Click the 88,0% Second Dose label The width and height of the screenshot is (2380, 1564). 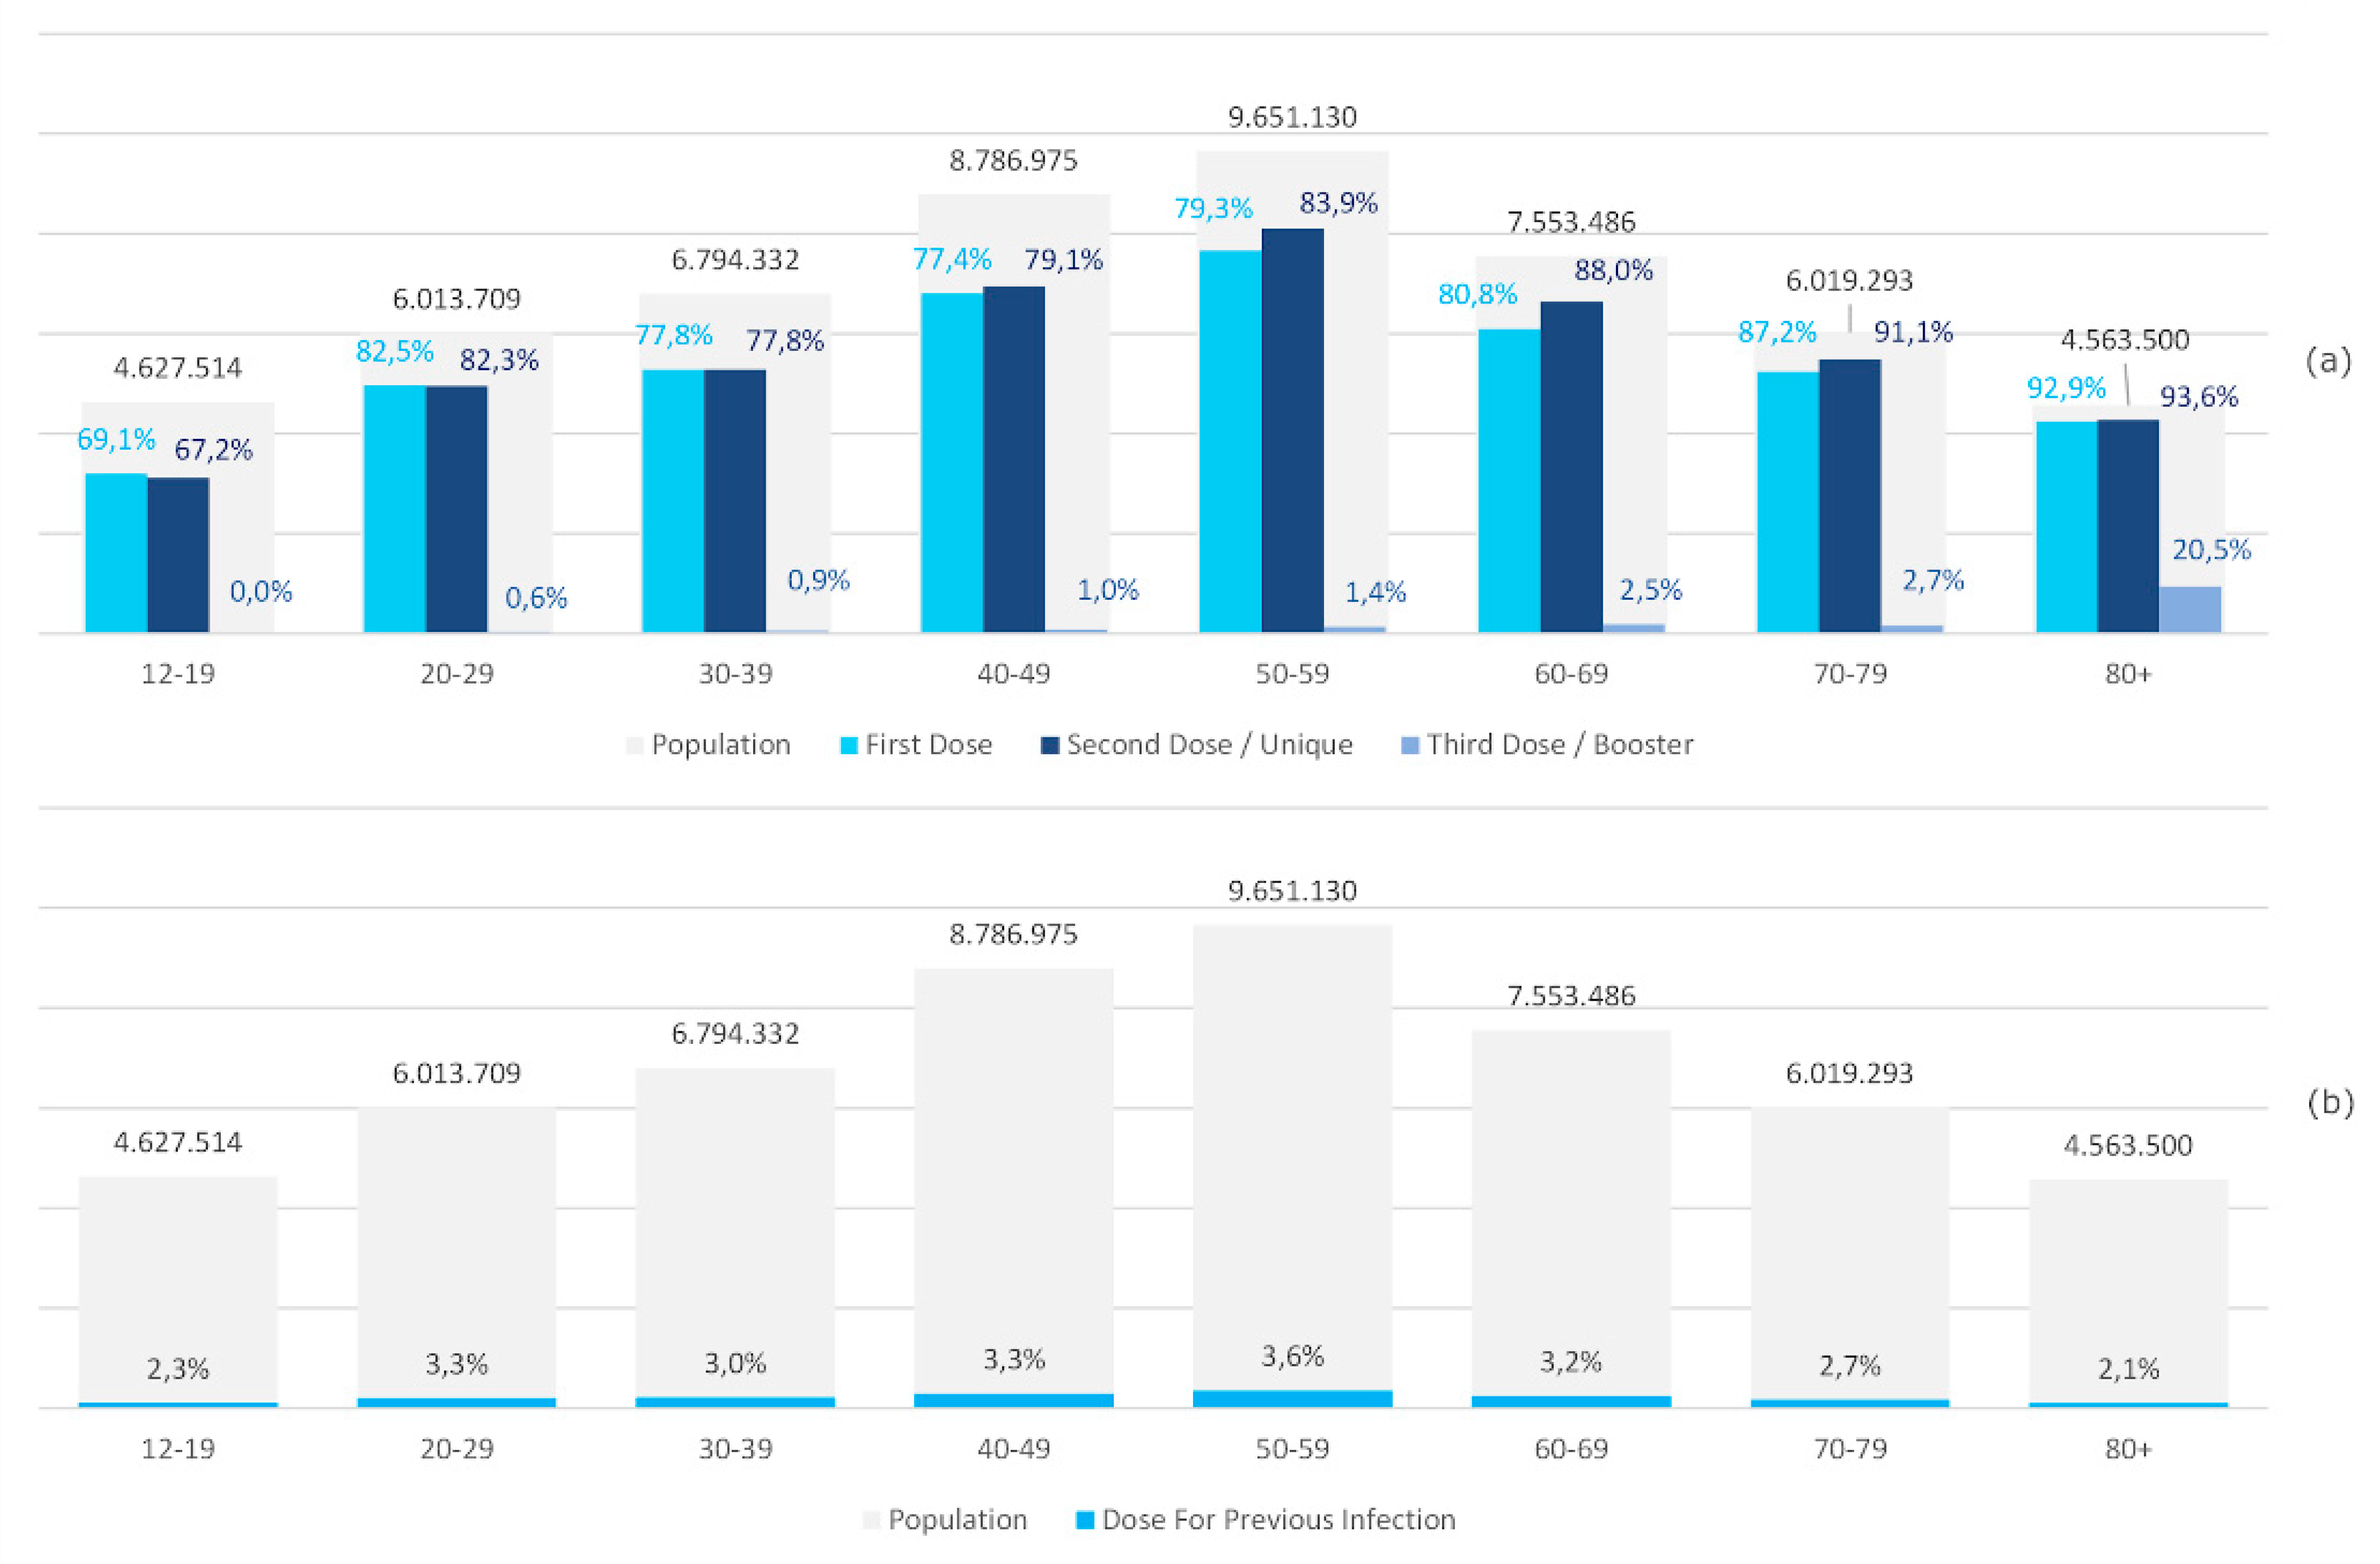(1613, 270)
